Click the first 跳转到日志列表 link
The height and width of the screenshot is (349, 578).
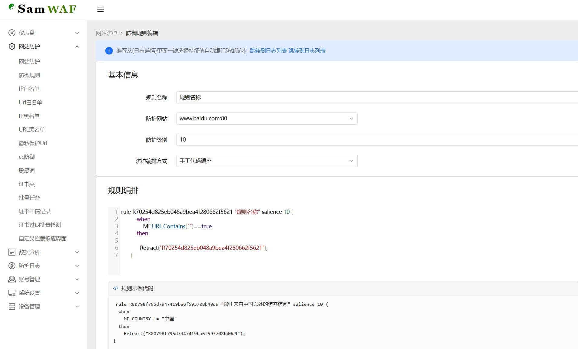tap(268, 51)
